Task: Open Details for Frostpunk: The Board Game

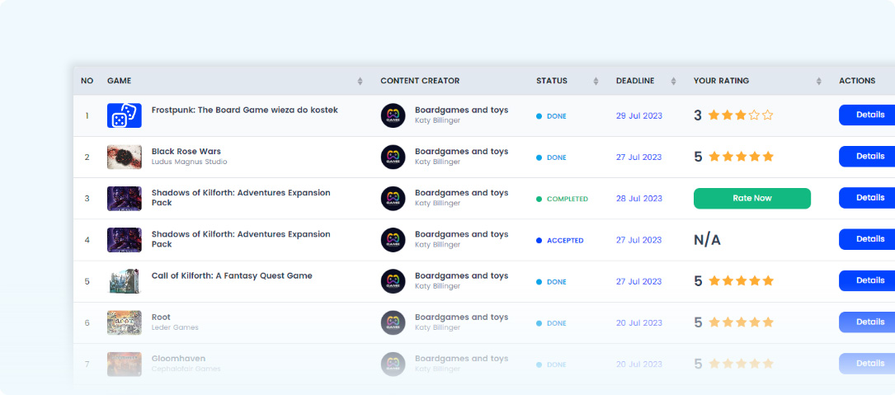Action: click(869, 115)
